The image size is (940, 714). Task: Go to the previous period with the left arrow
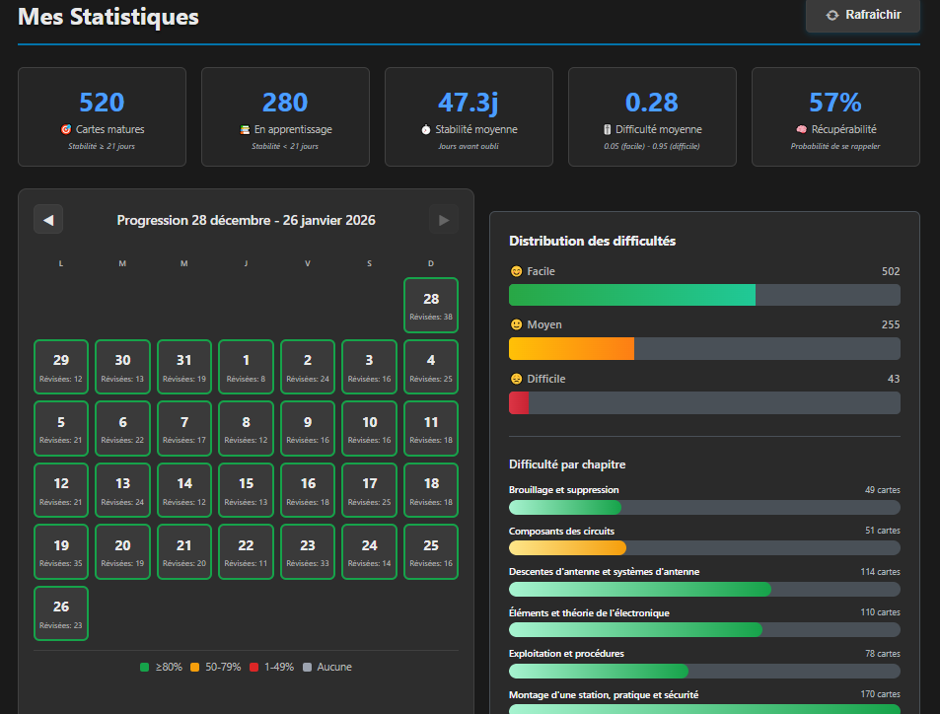tap(48, 219)
